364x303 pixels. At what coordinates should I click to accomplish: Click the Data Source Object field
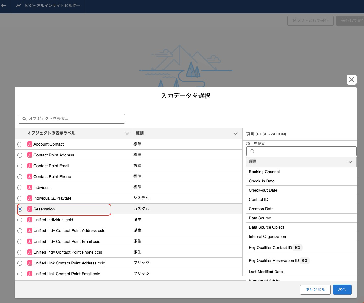point(301,227)
